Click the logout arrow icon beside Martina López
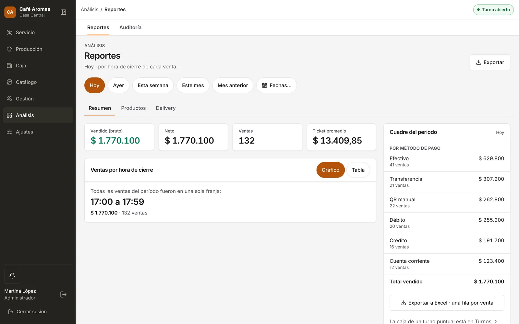Viewport: 519px width, 324px height. click(x=63, y=295)
